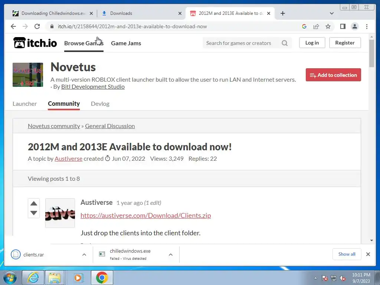The width and height of the screenshot is (380, 285).
Task: Open Game Jams menu item
Action: click(x=126, y=43)
